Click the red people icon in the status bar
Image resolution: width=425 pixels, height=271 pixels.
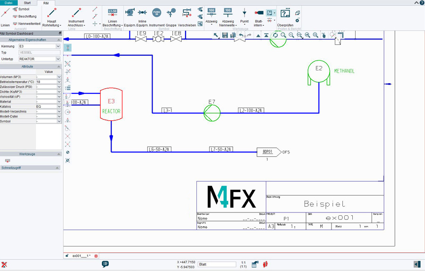point(265,264)
